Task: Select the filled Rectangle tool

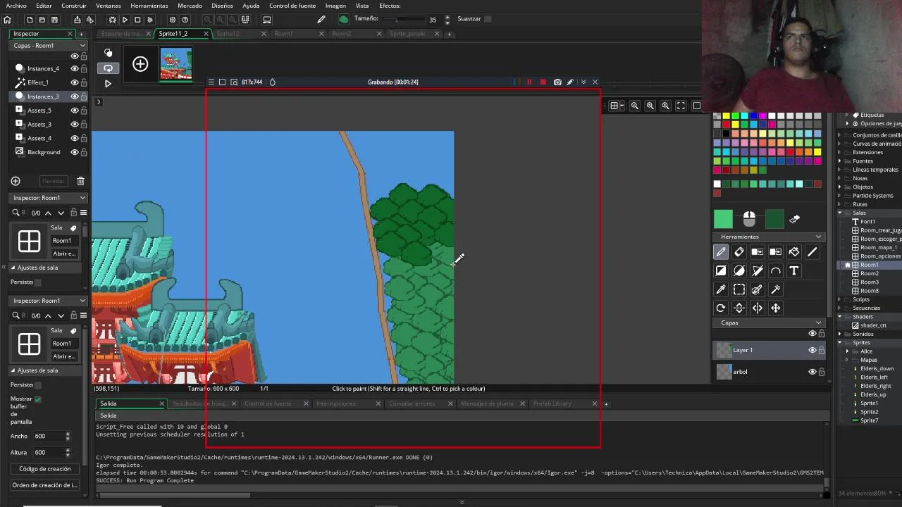Action: click(720, 270)
